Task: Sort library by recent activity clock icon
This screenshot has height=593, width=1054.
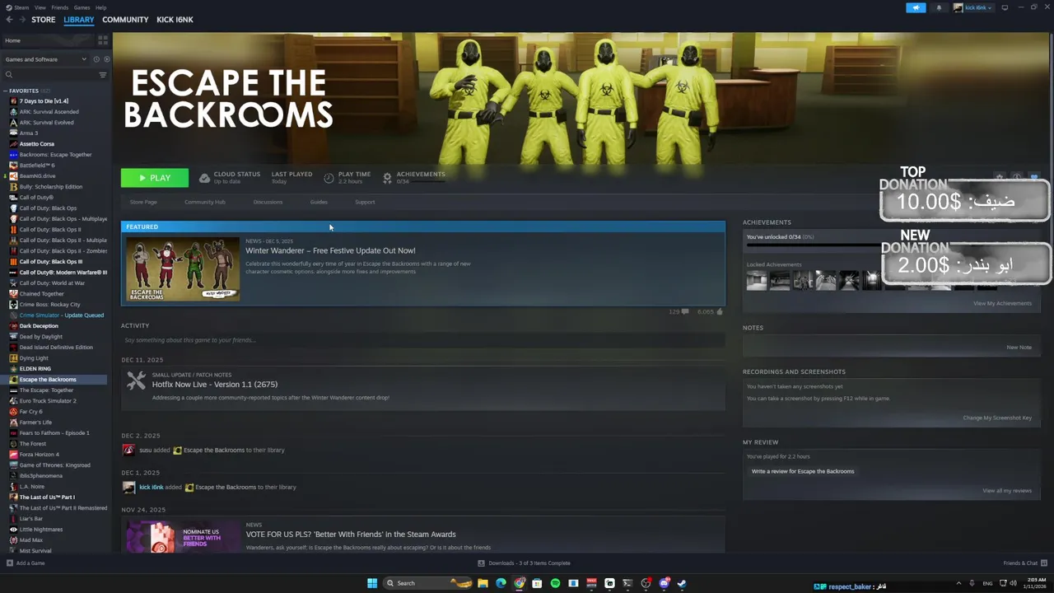Action: pos(96,59)
